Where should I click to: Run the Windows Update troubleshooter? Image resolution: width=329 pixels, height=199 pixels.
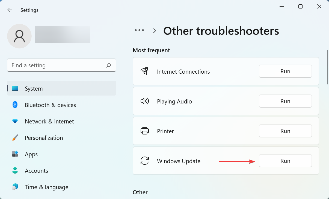pyautogui.click(x=285, y=161)
